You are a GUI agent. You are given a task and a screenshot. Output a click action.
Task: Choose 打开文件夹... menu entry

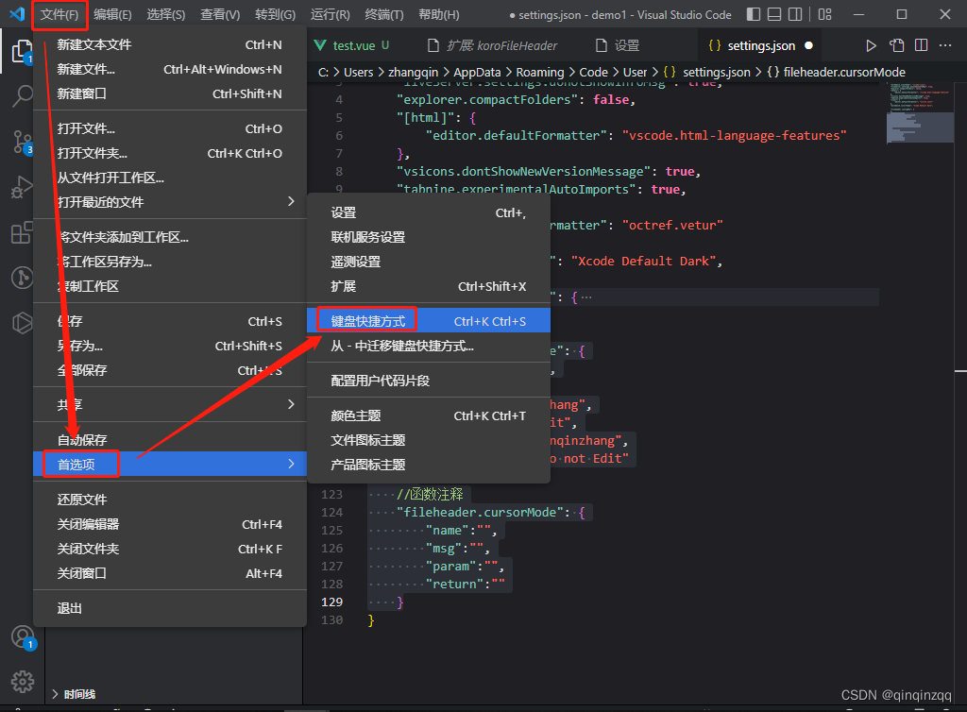(170, 153)
